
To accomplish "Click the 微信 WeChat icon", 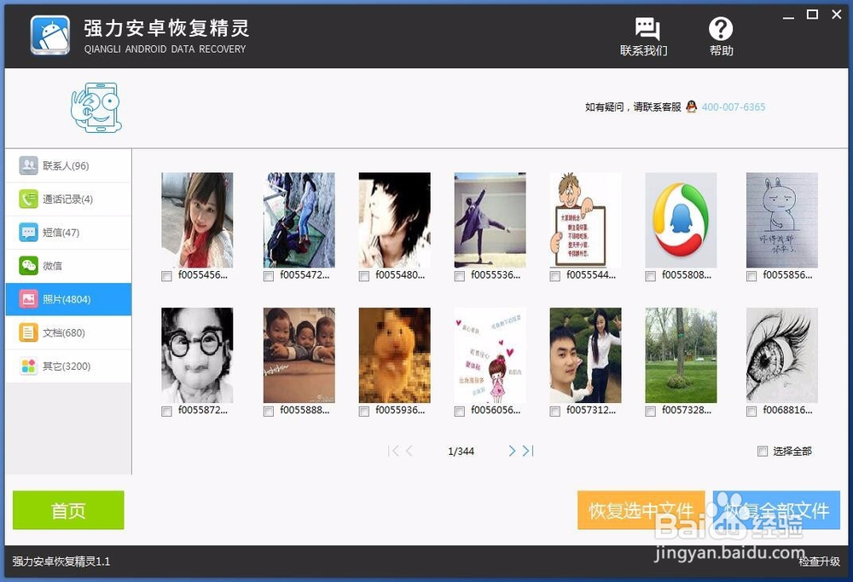I will (x=28, y=266).
